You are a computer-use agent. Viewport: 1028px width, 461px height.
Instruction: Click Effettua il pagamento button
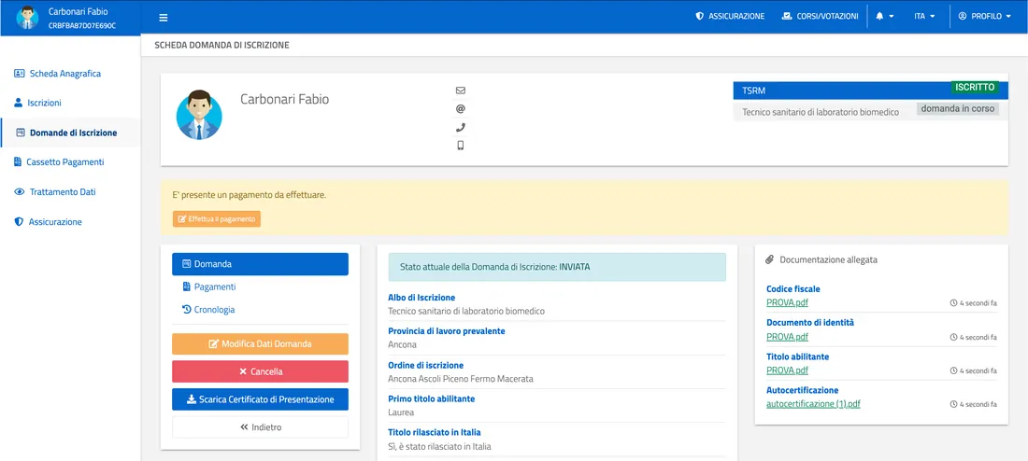pos(217,218)
